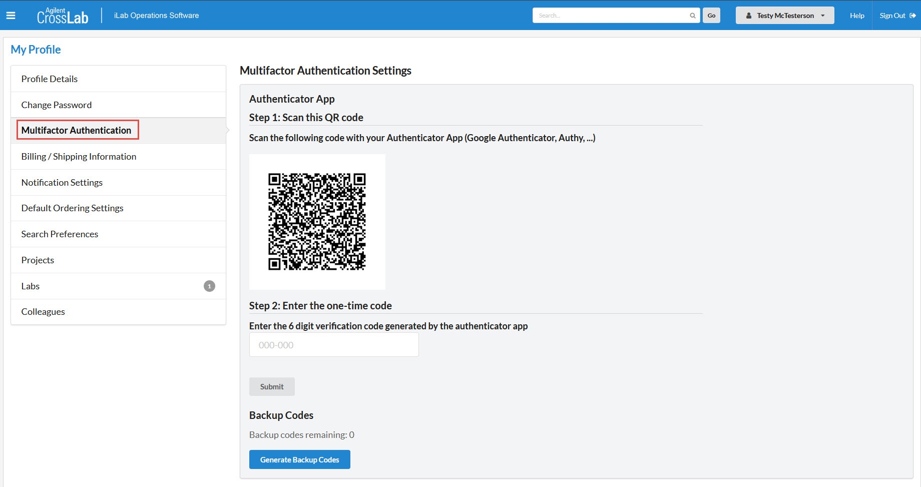The height and width of the screenshot is (487, 921).
Task: Click Generate Backup Codes button
Action: 299,459
